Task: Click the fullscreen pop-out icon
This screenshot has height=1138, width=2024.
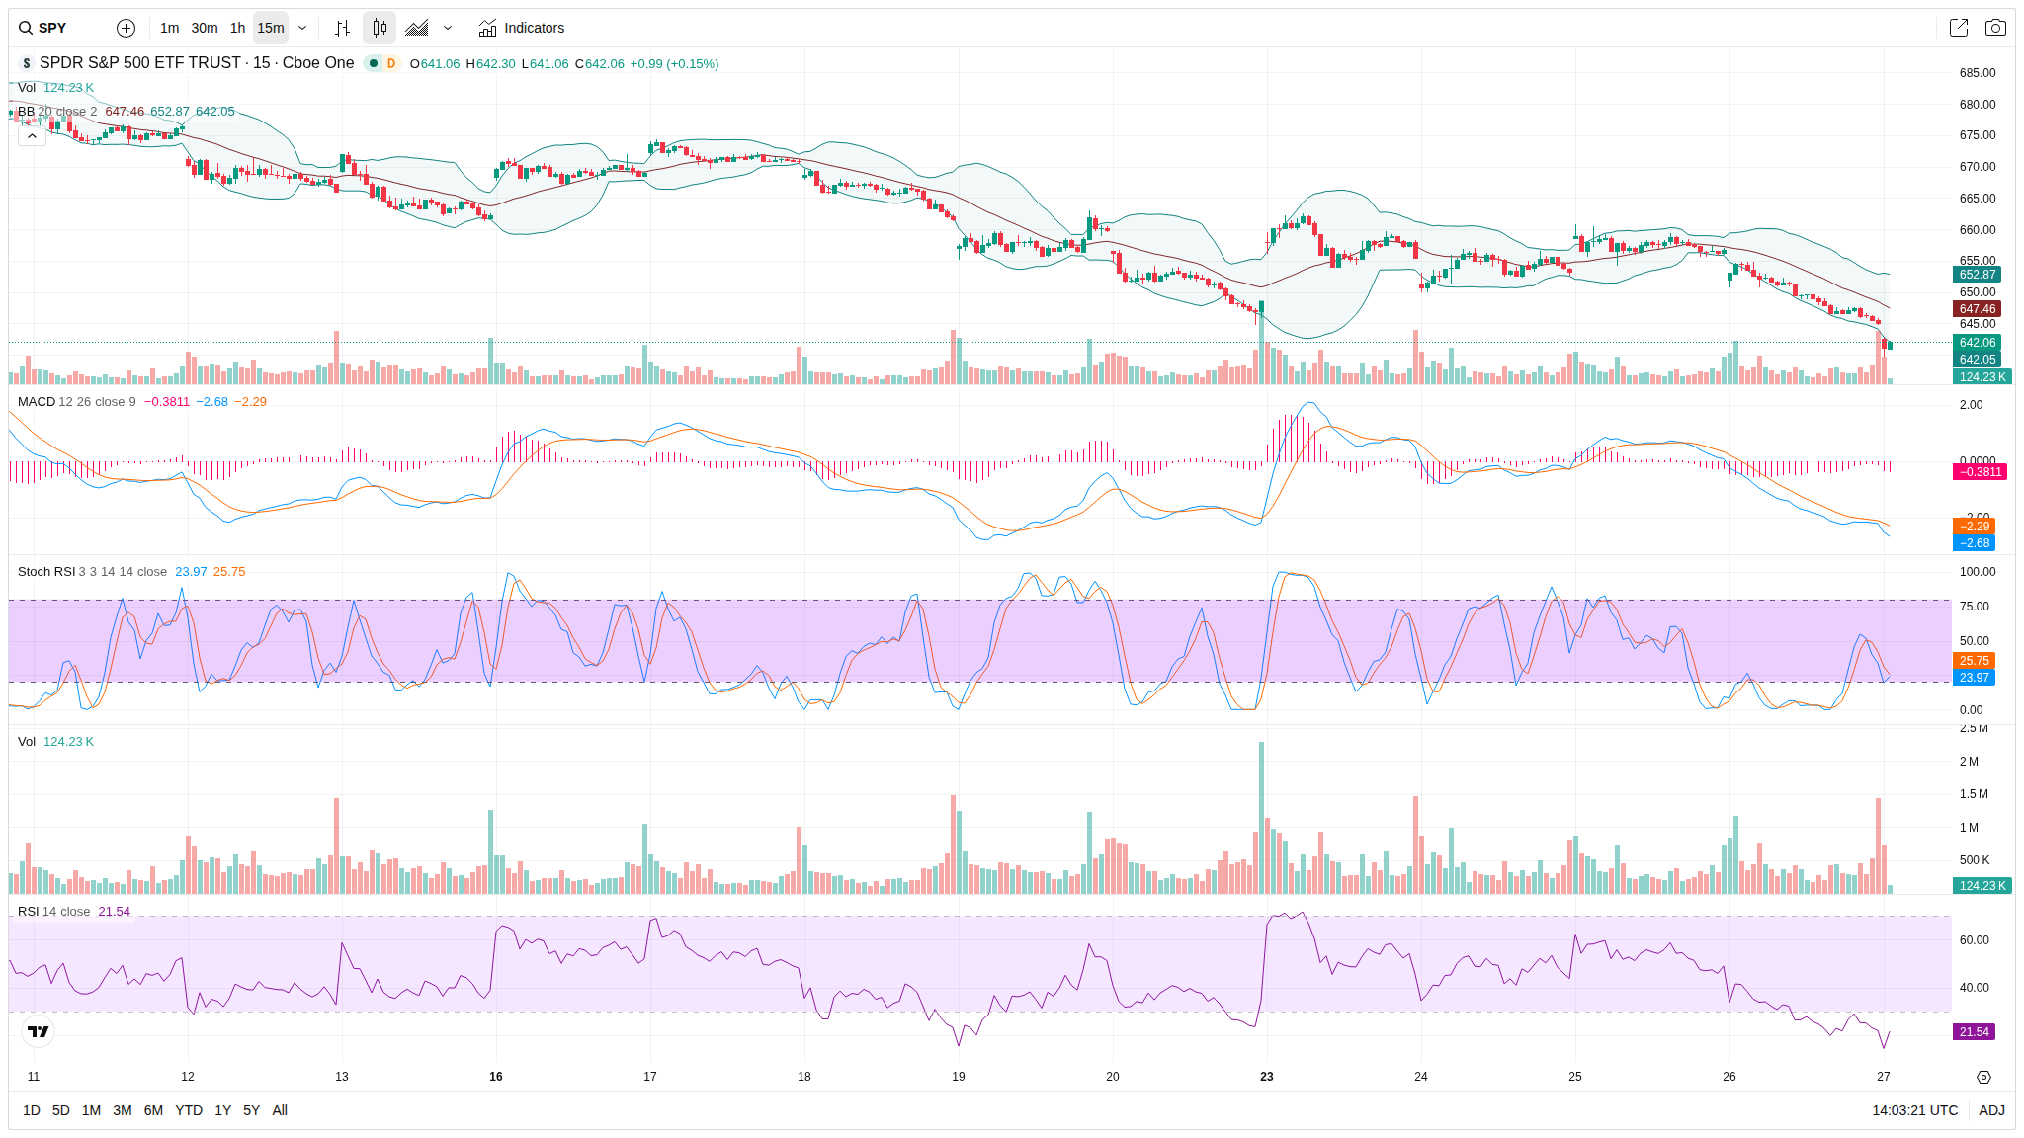Action: [1958, 28]
